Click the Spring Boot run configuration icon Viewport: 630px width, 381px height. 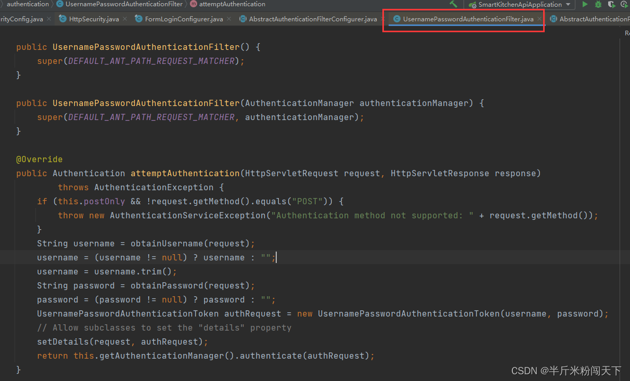tap(471, 4)
